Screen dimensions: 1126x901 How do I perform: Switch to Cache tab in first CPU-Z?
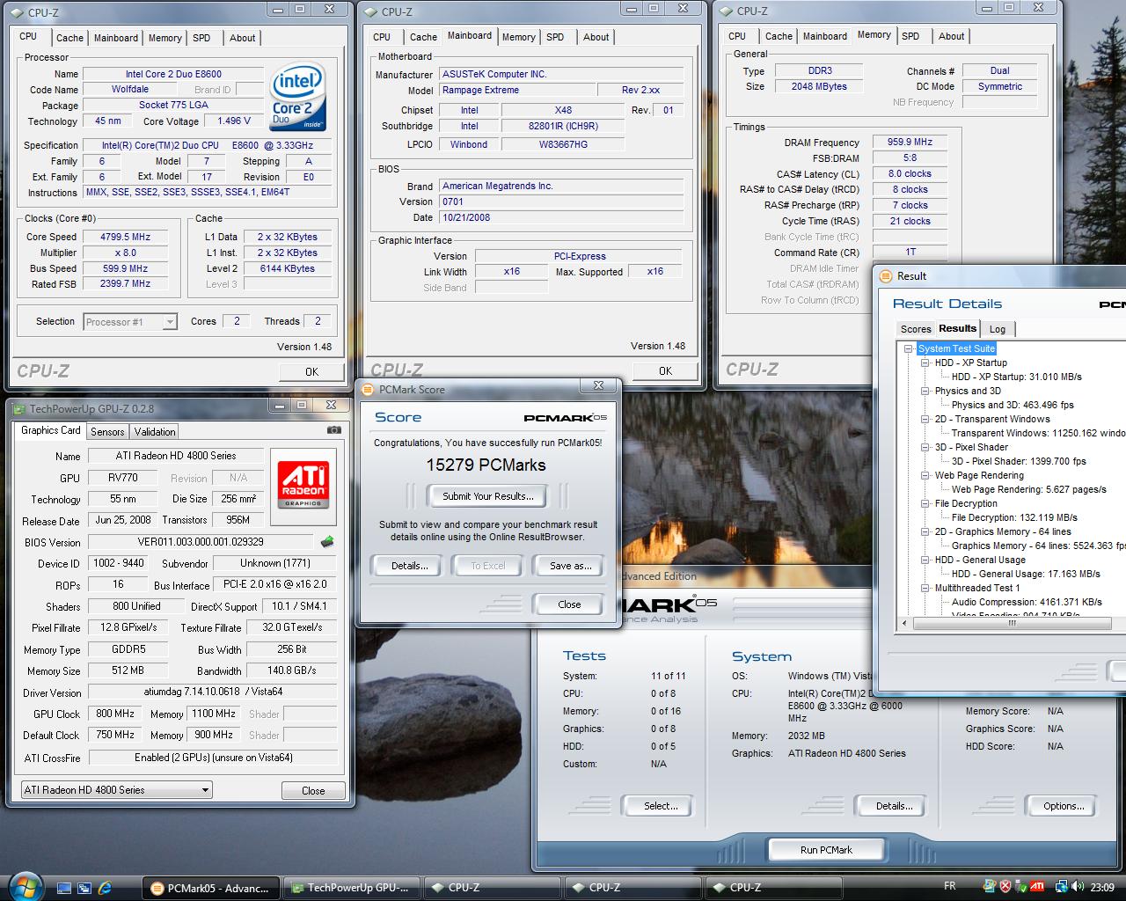coord(69,38)
